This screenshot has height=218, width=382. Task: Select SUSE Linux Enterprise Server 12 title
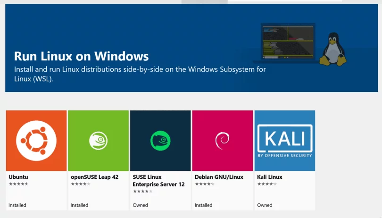(x=158, y=181)
